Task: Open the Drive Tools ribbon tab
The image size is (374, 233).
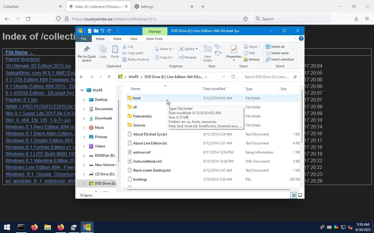Action: coord(155,39)
